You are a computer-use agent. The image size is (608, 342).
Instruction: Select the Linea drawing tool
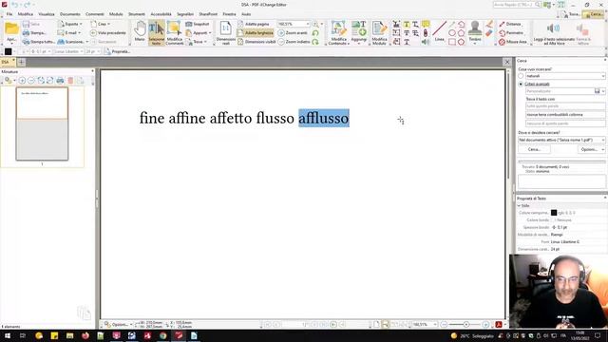pos(439,31)
